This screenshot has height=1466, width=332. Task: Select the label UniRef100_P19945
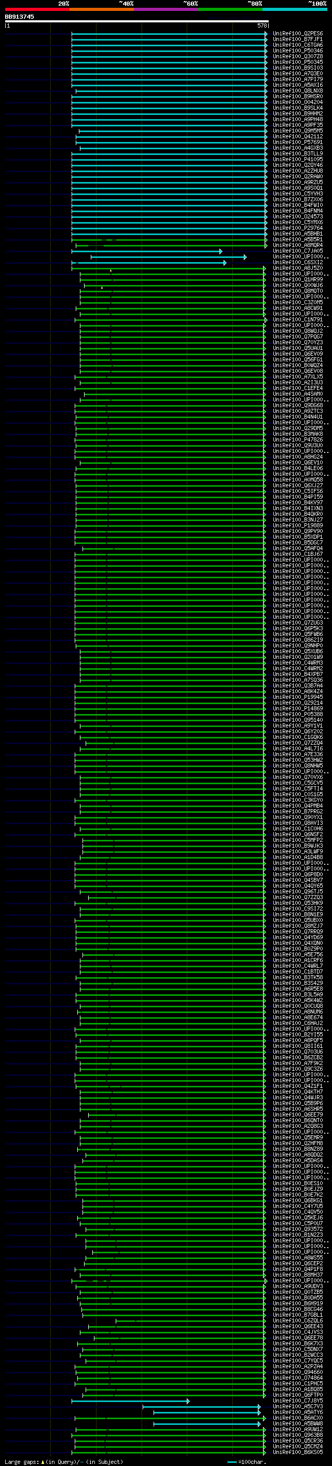click(x=298, y=697)
